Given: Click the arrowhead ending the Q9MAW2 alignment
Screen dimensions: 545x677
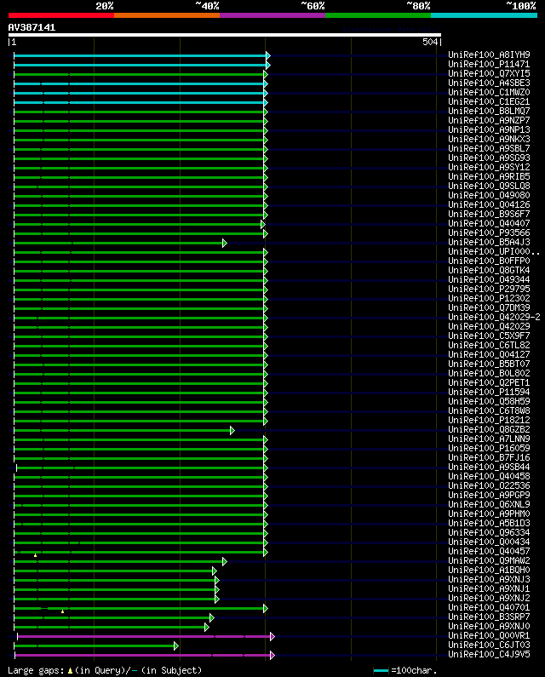Looking at the screenshot, I should 225,562.
